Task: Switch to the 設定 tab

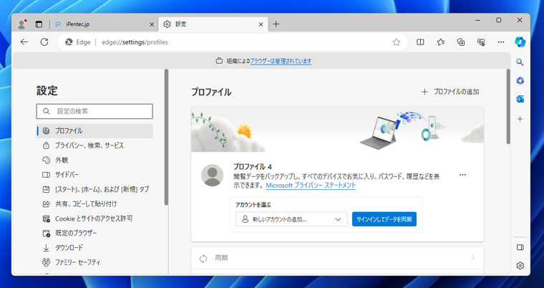Action: point(213,24)
